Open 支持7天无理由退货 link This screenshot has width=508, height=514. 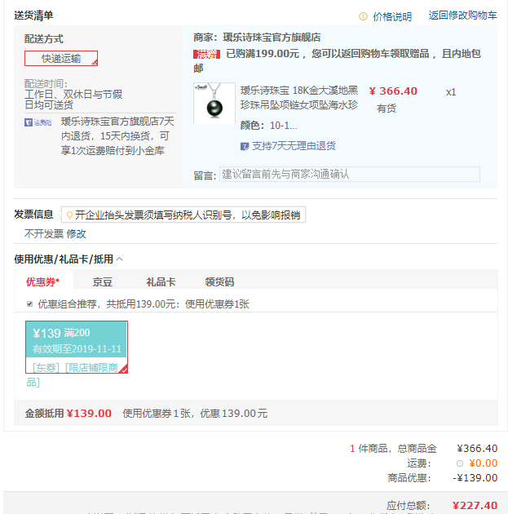coord(294,146)
